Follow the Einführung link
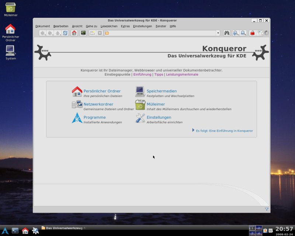The height and width of the screenshot is (236, 295). 142,74
